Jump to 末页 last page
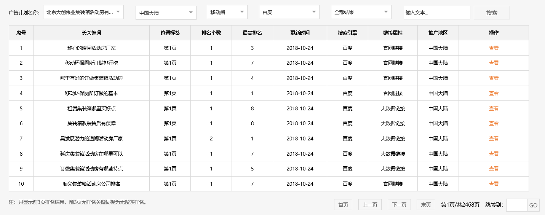Image resolution: width=545 pixels, height=215 pixels. point(426,205)
